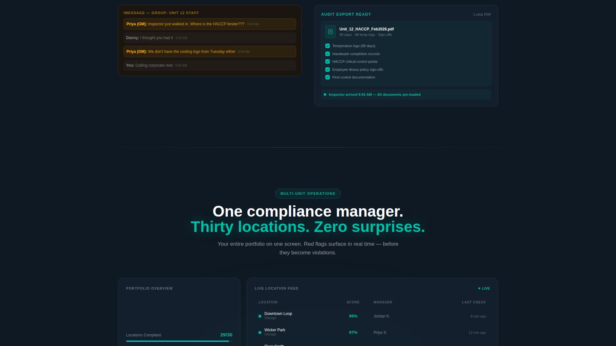Viewport: 616px width, 346px height.
Task: Click the green status dot beside Downtown Loop
Action: pos(260,316)
